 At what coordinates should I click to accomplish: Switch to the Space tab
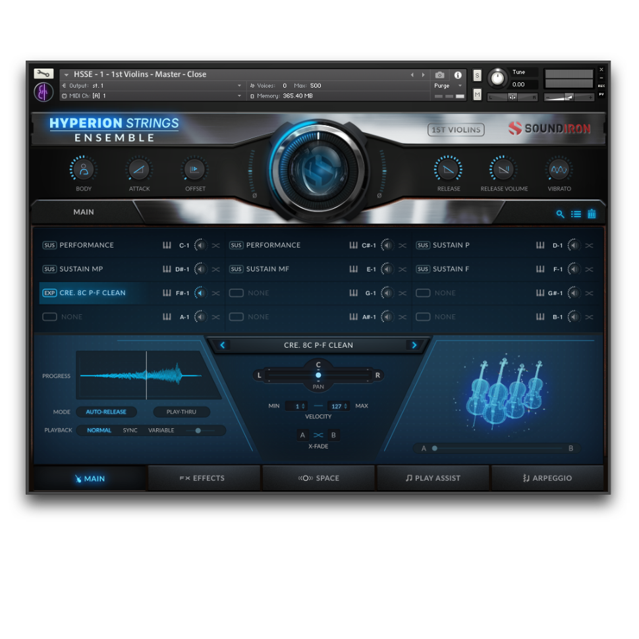(318, 478)
